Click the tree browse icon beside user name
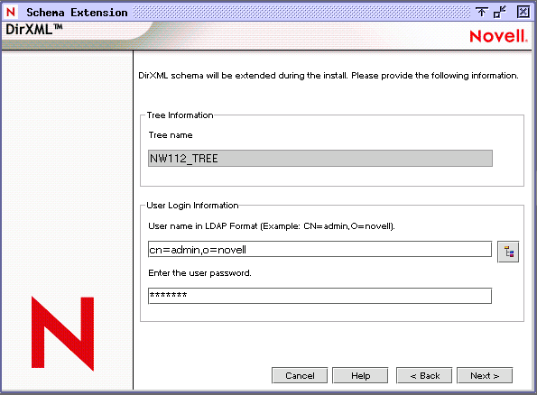This screenshot has height=395, width=537. [x=508, y=252]
